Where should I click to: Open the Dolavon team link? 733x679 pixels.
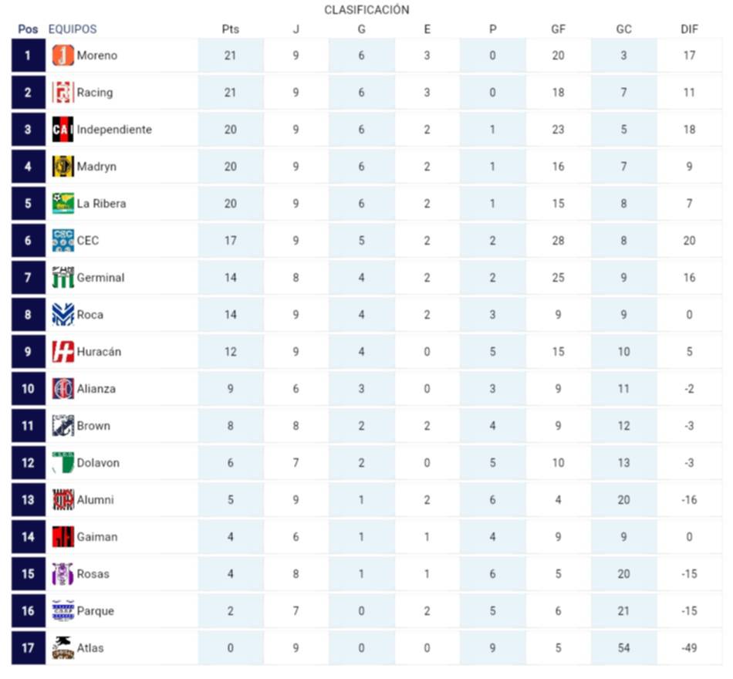(98, 463)
